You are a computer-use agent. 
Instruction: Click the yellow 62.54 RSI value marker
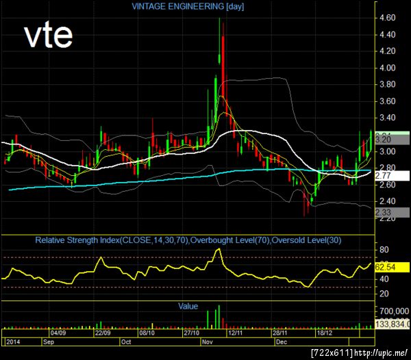click(392, 268)
